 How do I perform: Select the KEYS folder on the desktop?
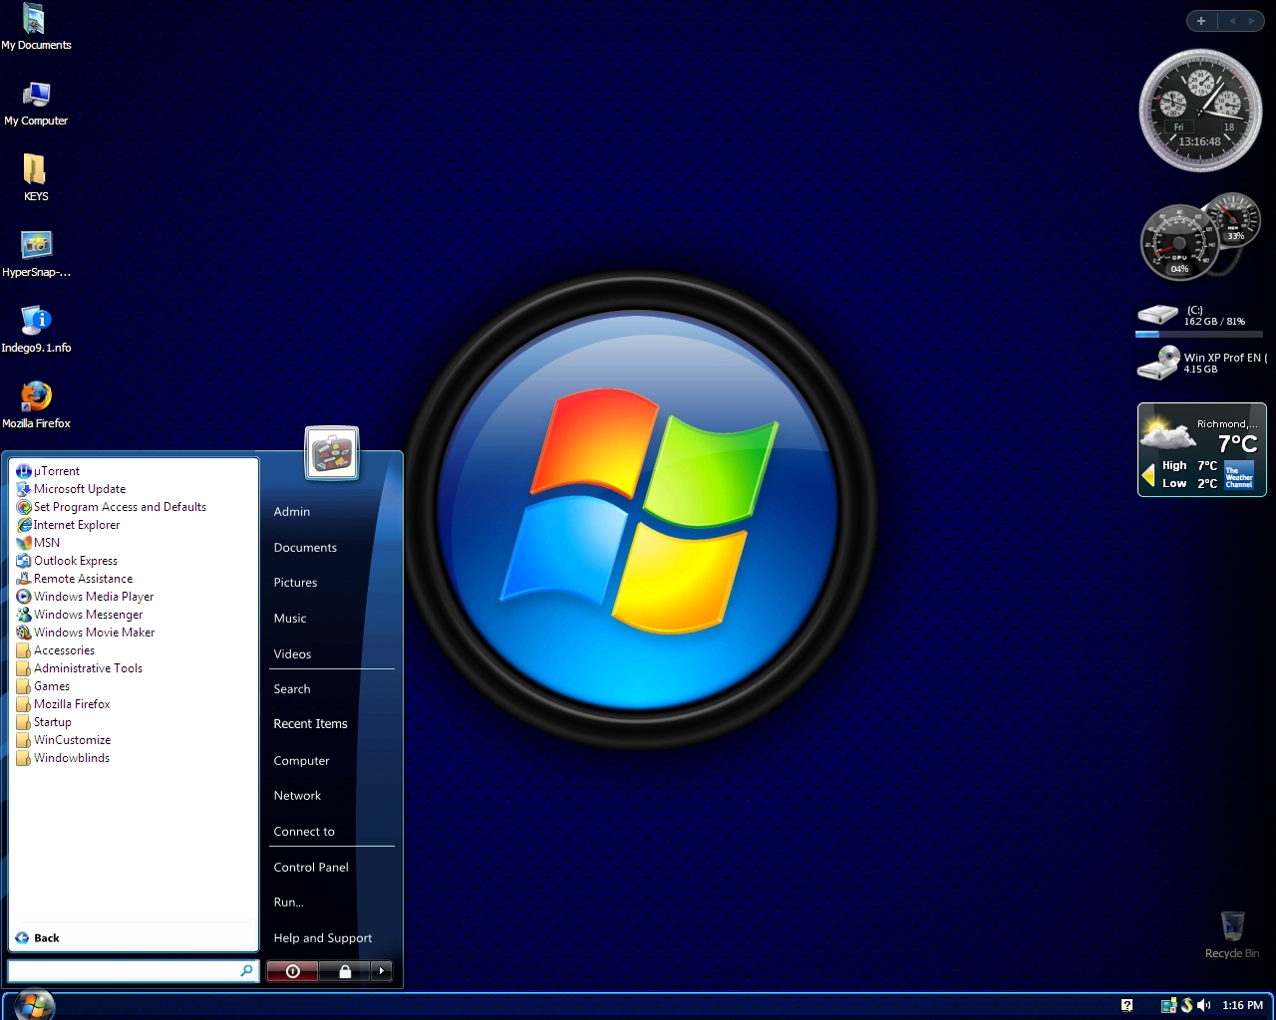click(36, 178)
